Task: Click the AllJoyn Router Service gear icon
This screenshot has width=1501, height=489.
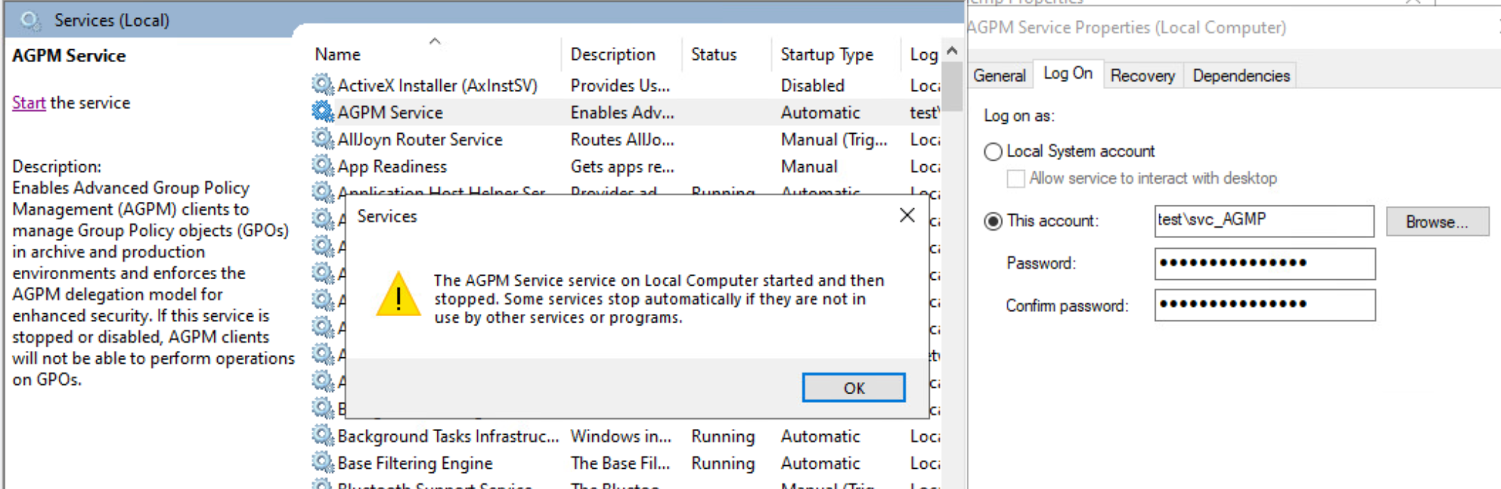Action: pyautogui.click(x=323, y=138)
